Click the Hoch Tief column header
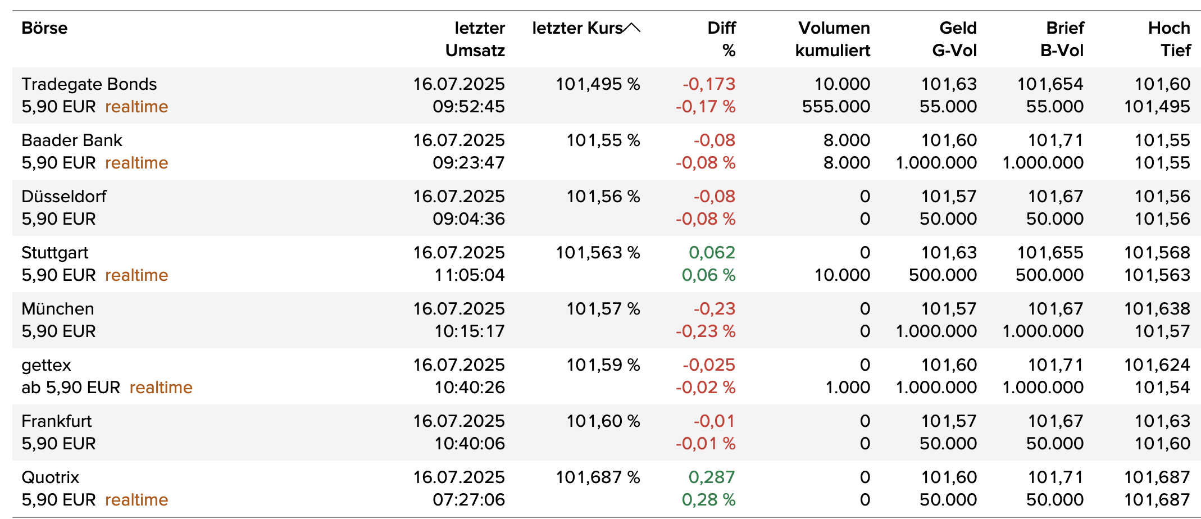This screenshot has height=519, width=1201. click(1169, 39)
